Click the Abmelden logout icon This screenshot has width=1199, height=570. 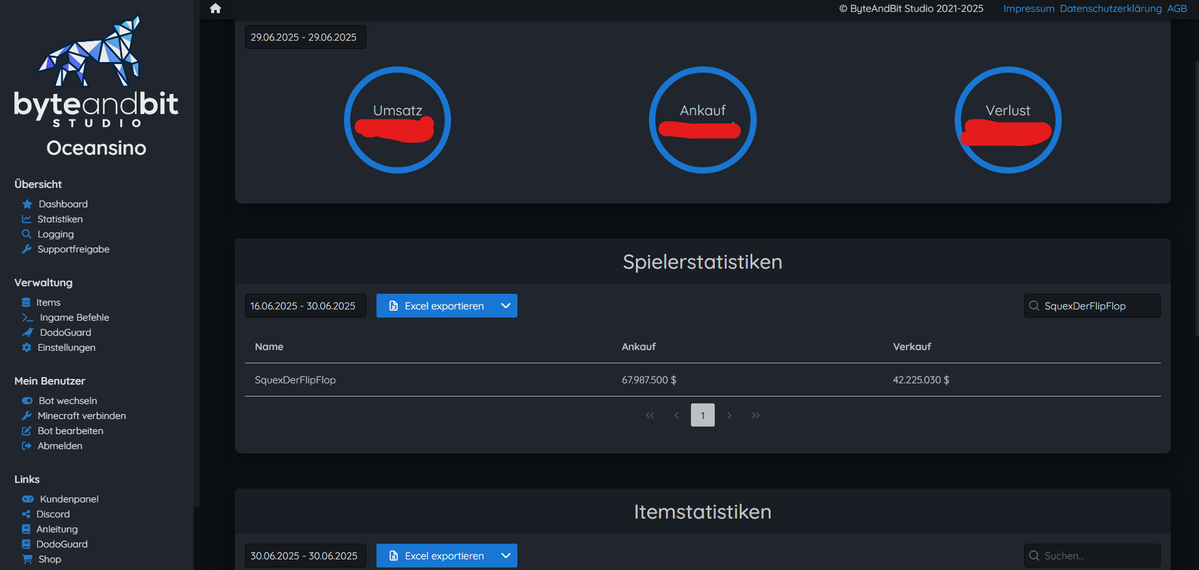coord(26,446)
